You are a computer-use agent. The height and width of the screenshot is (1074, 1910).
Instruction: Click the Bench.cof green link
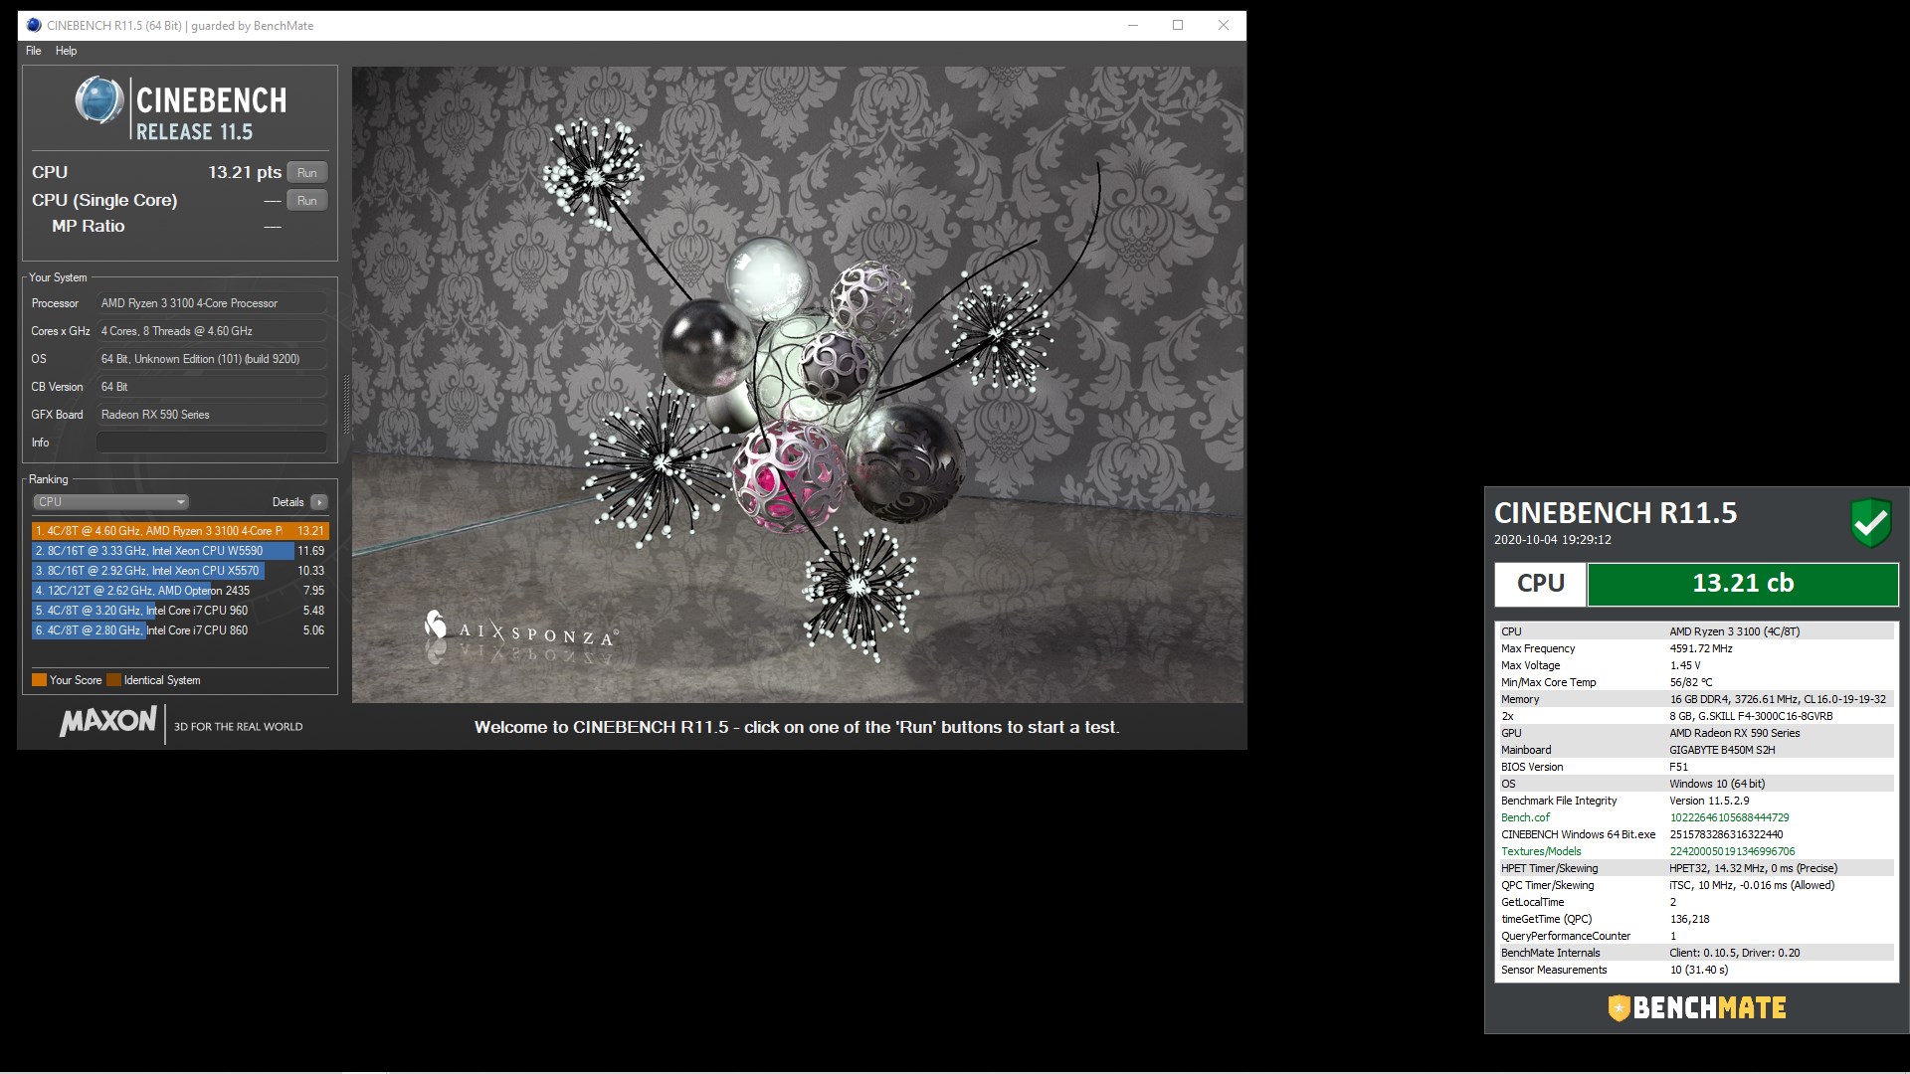[1525, 817]
